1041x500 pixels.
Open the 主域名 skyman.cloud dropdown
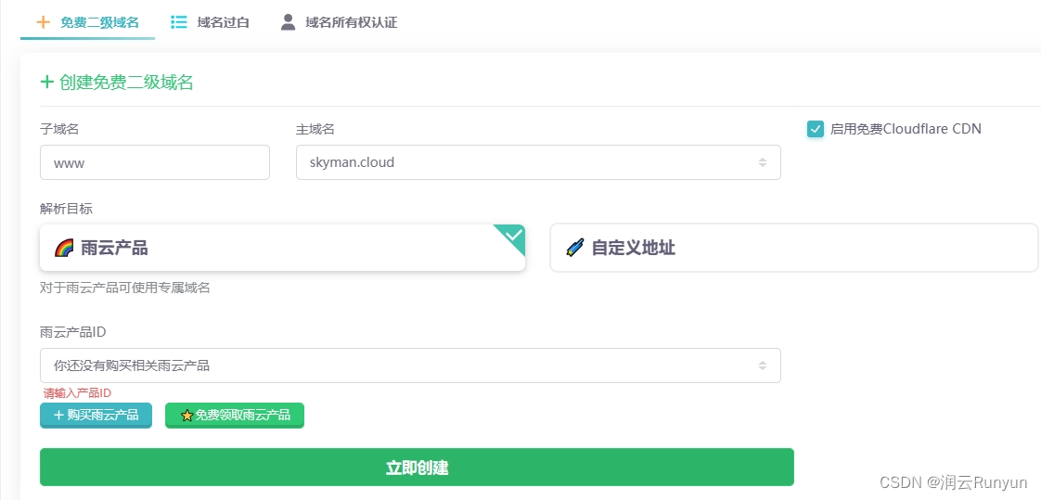[x=538, y=162]
